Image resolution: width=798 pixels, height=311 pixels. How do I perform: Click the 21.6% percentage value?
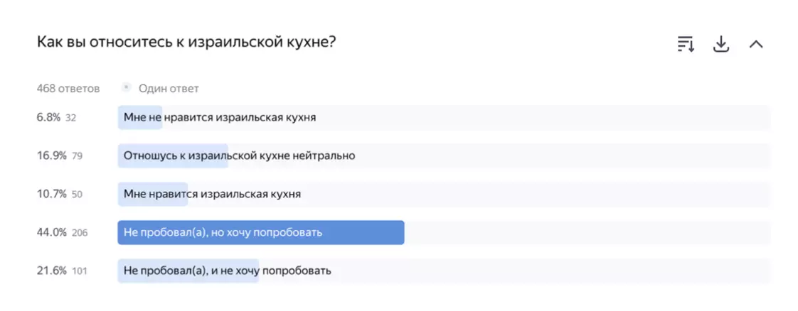(51, 271)
